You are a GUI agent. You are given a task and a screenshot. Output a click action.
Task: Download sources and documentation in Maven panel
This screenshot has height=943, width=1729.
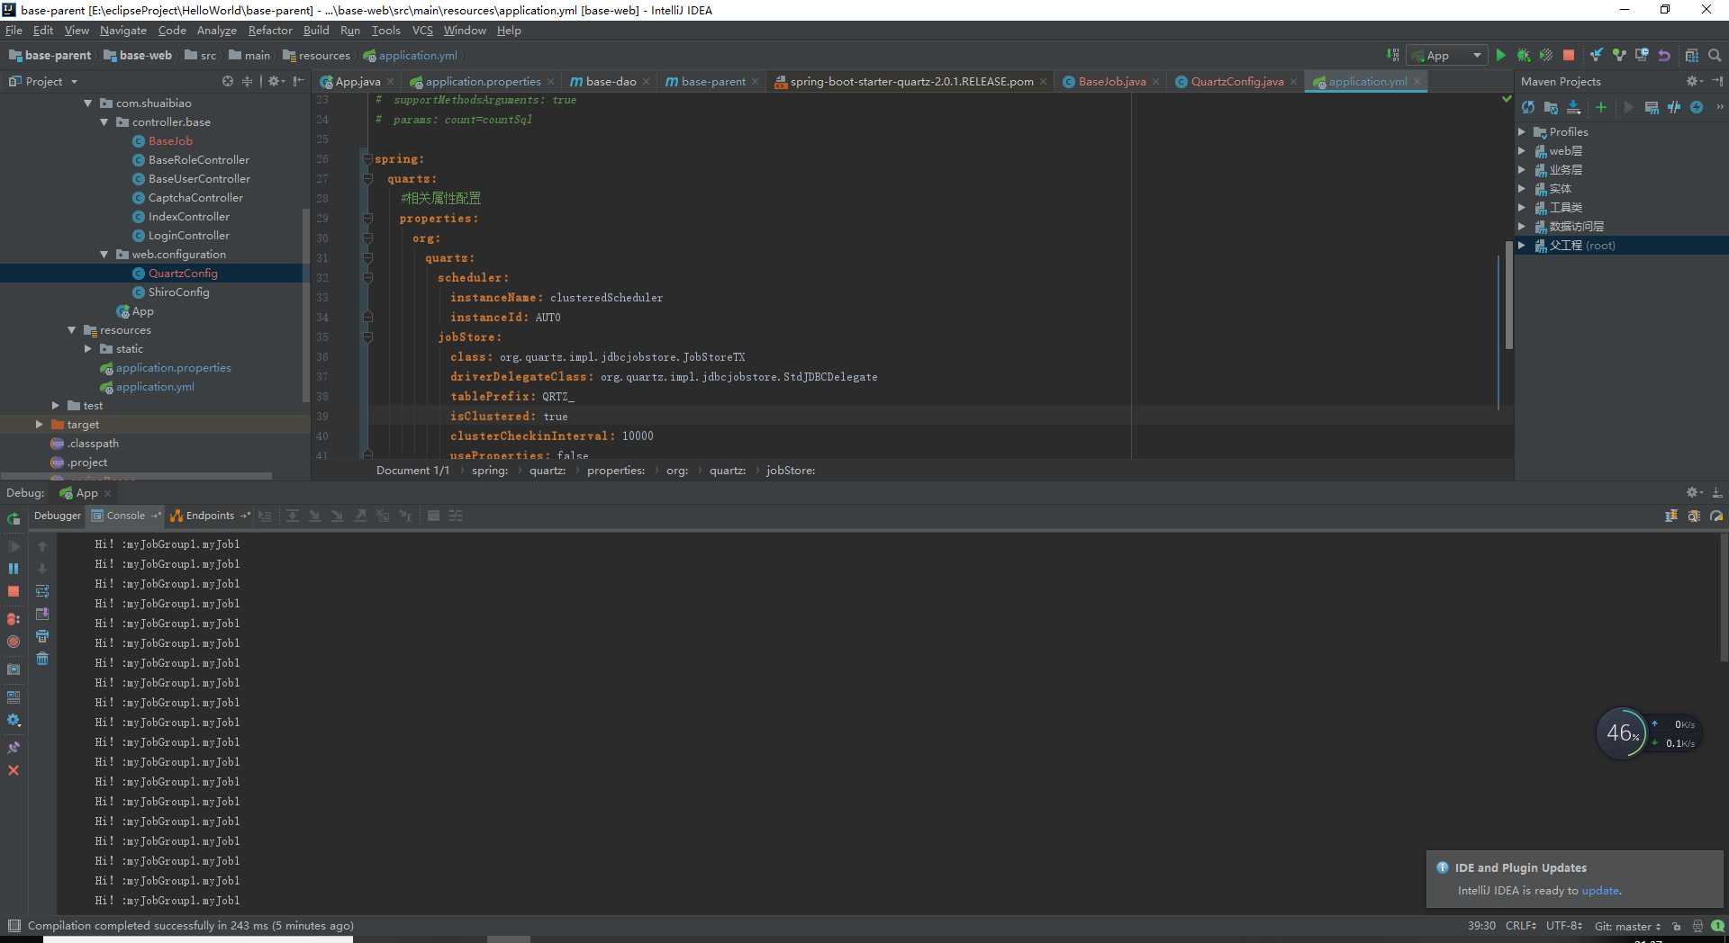[1573, 107]
